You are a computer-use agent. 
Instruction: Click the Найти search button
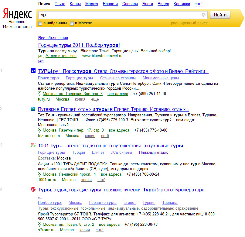(220, 15)
